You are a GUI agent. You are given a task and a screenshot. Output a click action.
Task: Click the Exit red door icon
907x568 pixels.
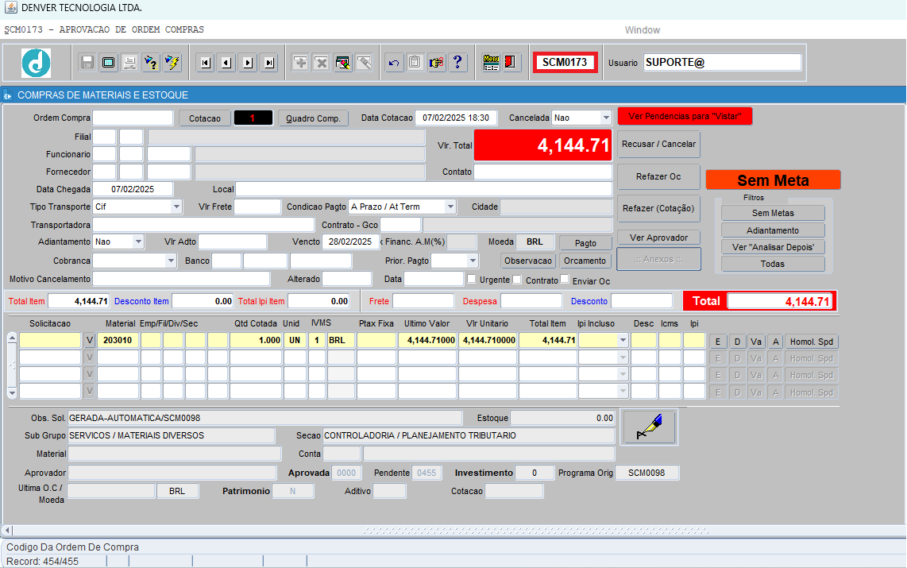[511, 63]
